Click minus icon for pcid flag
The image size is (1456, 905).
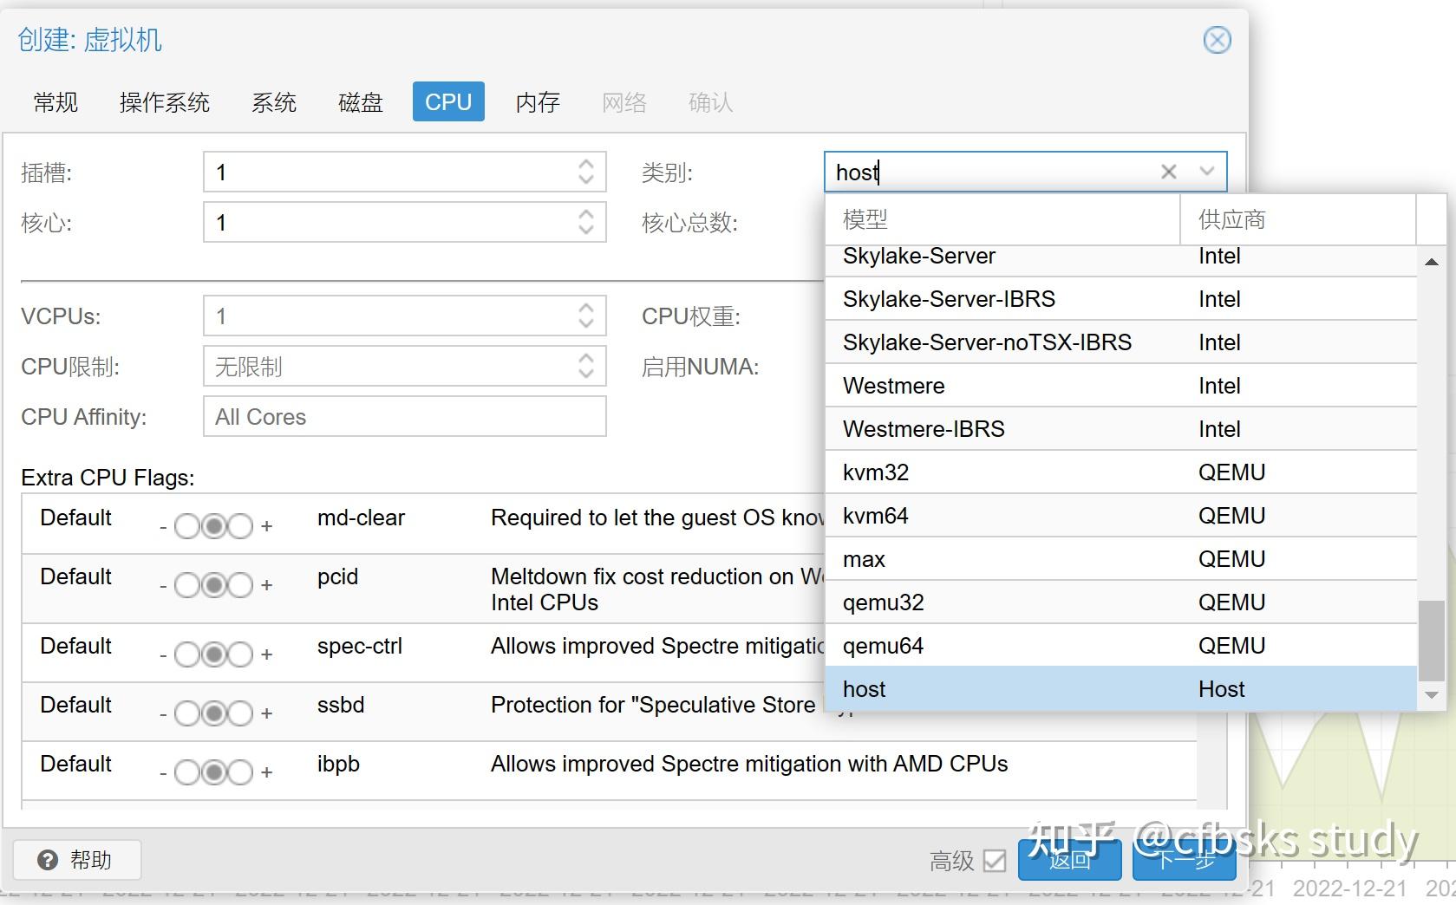163,586
